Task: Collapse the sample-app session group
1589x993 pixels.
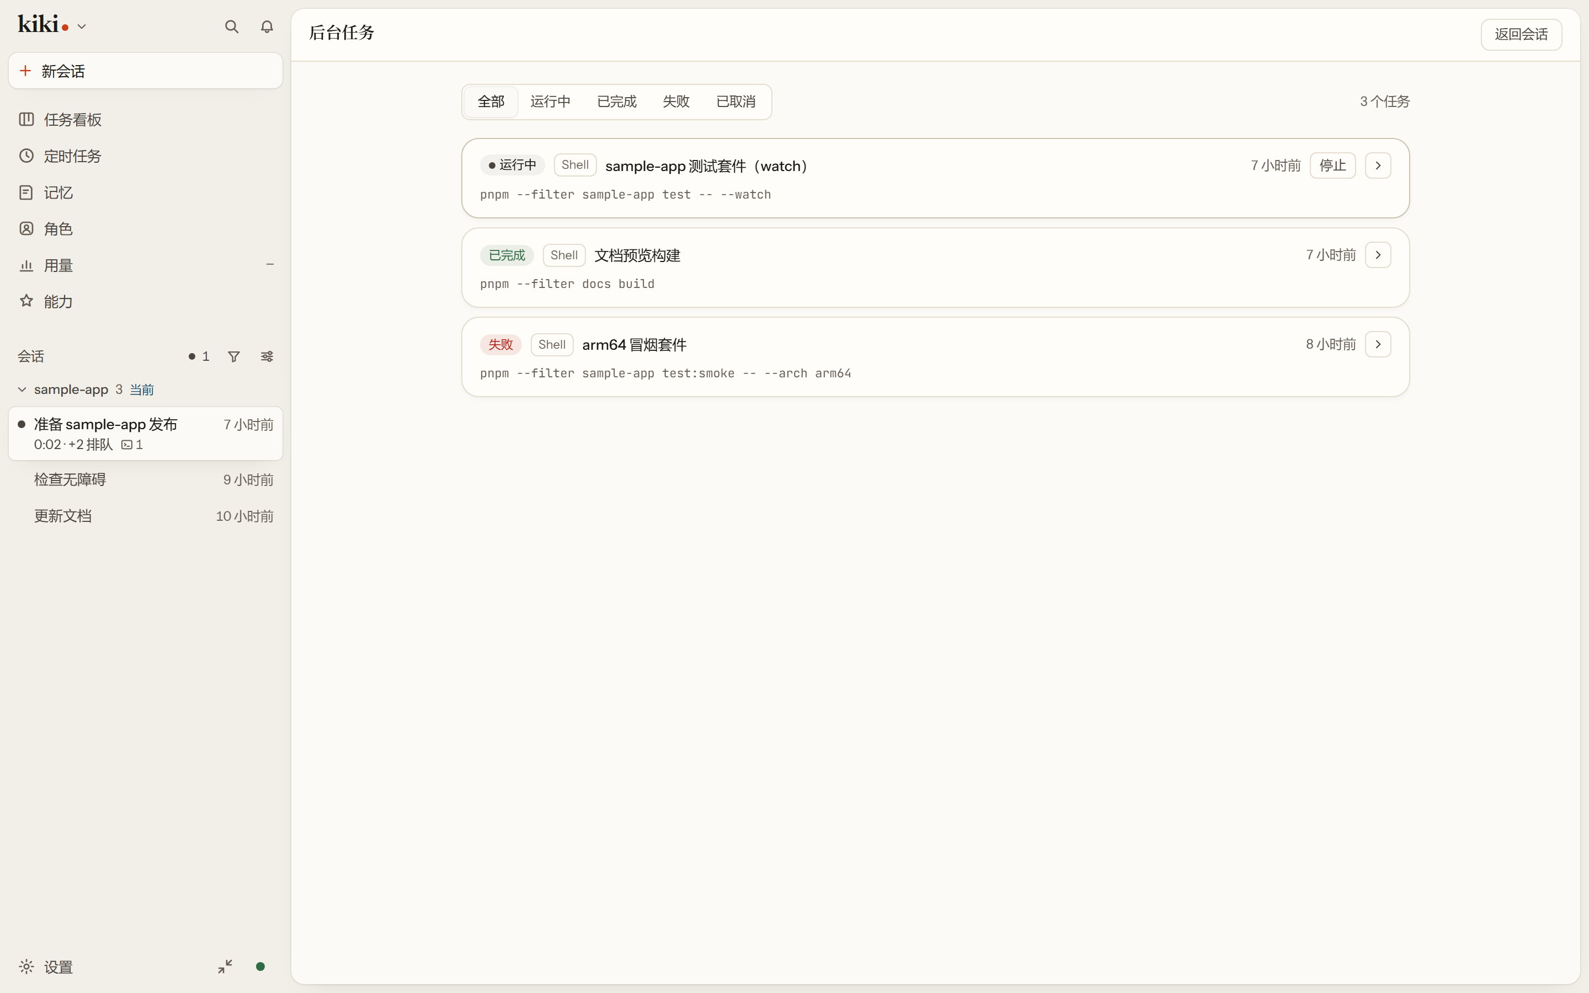Action: pyautogui.click(x=22, y=389)
